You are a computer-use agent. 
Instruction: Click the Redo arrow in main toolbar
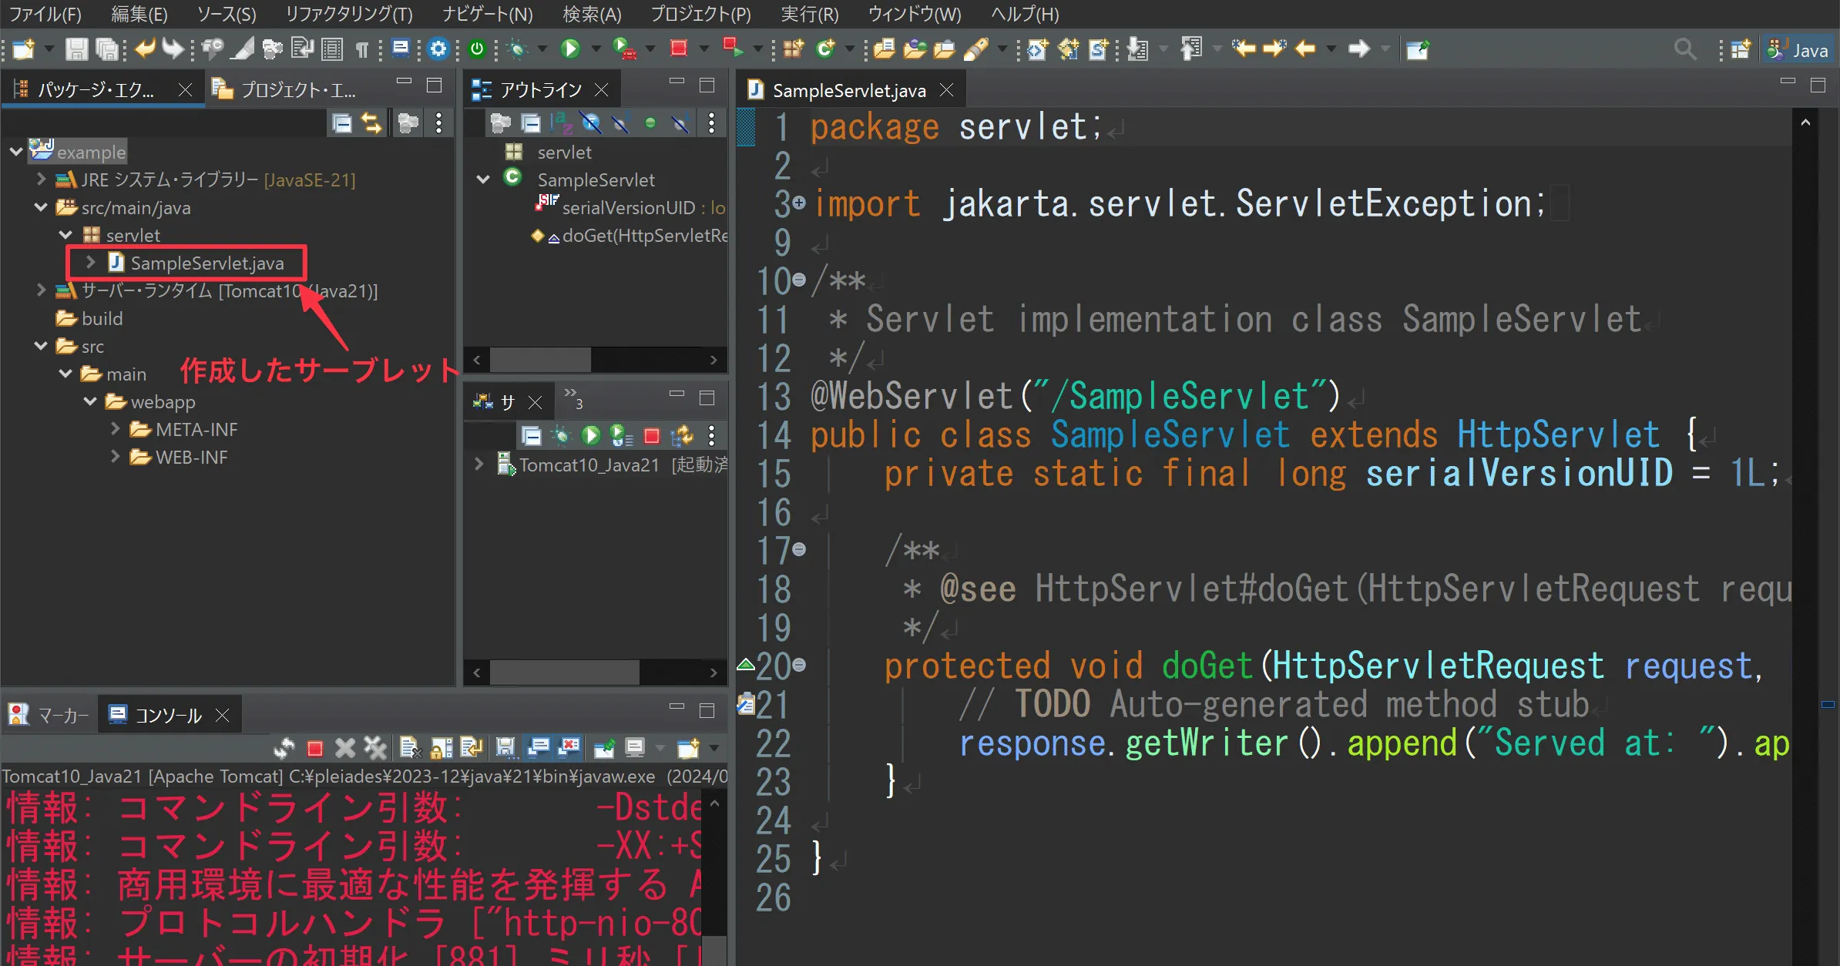tap(173, 49)
